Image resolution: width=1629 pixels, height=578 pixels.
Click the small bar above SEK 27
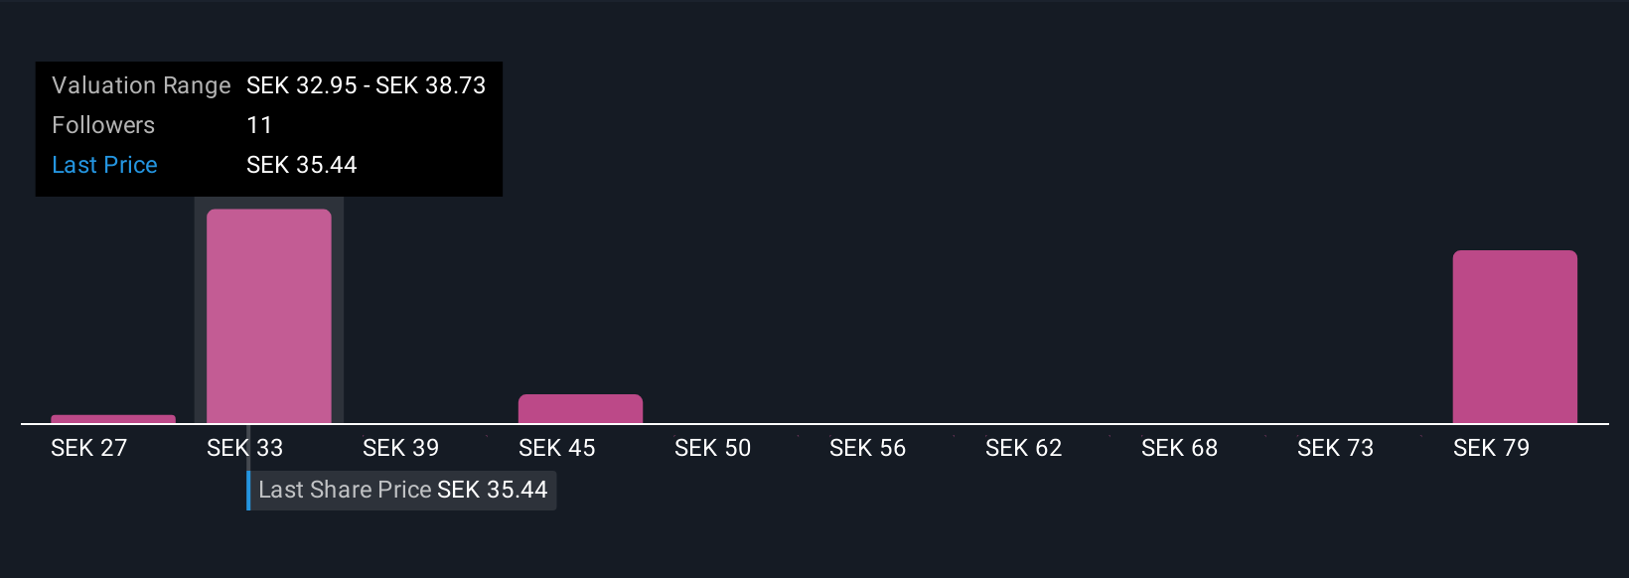click(113, 419)
